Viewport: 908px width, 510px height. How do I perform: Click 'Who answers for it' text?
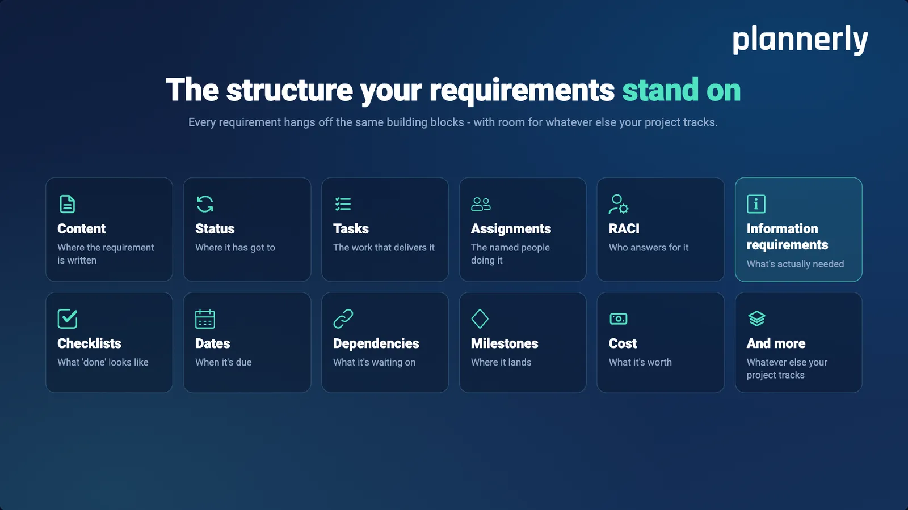[649, 248]
